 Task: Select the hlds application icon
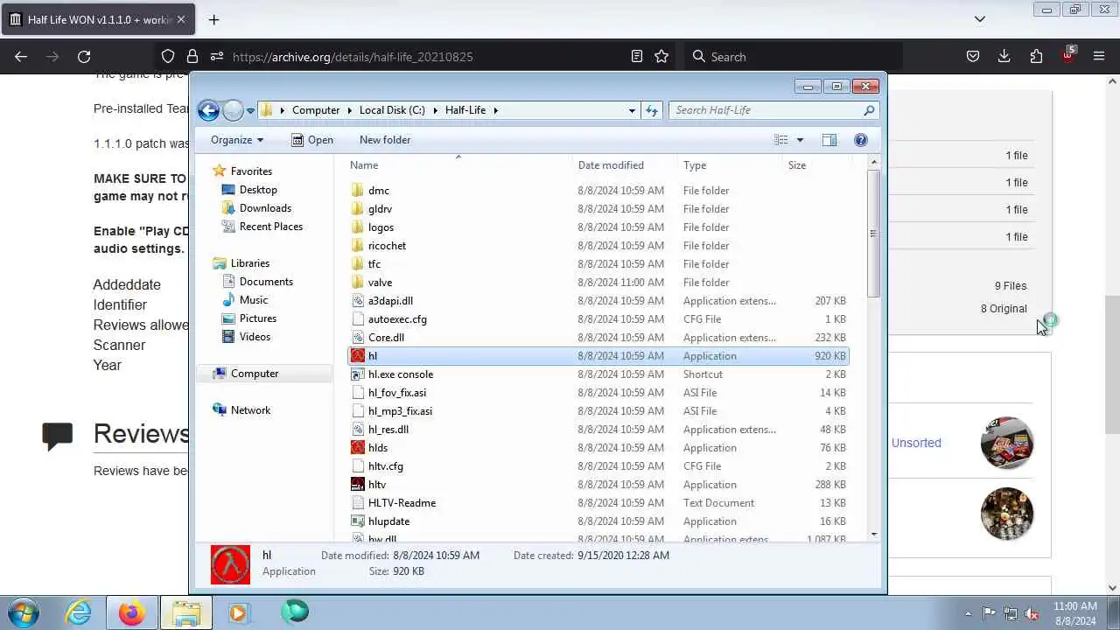pos(357,448)
